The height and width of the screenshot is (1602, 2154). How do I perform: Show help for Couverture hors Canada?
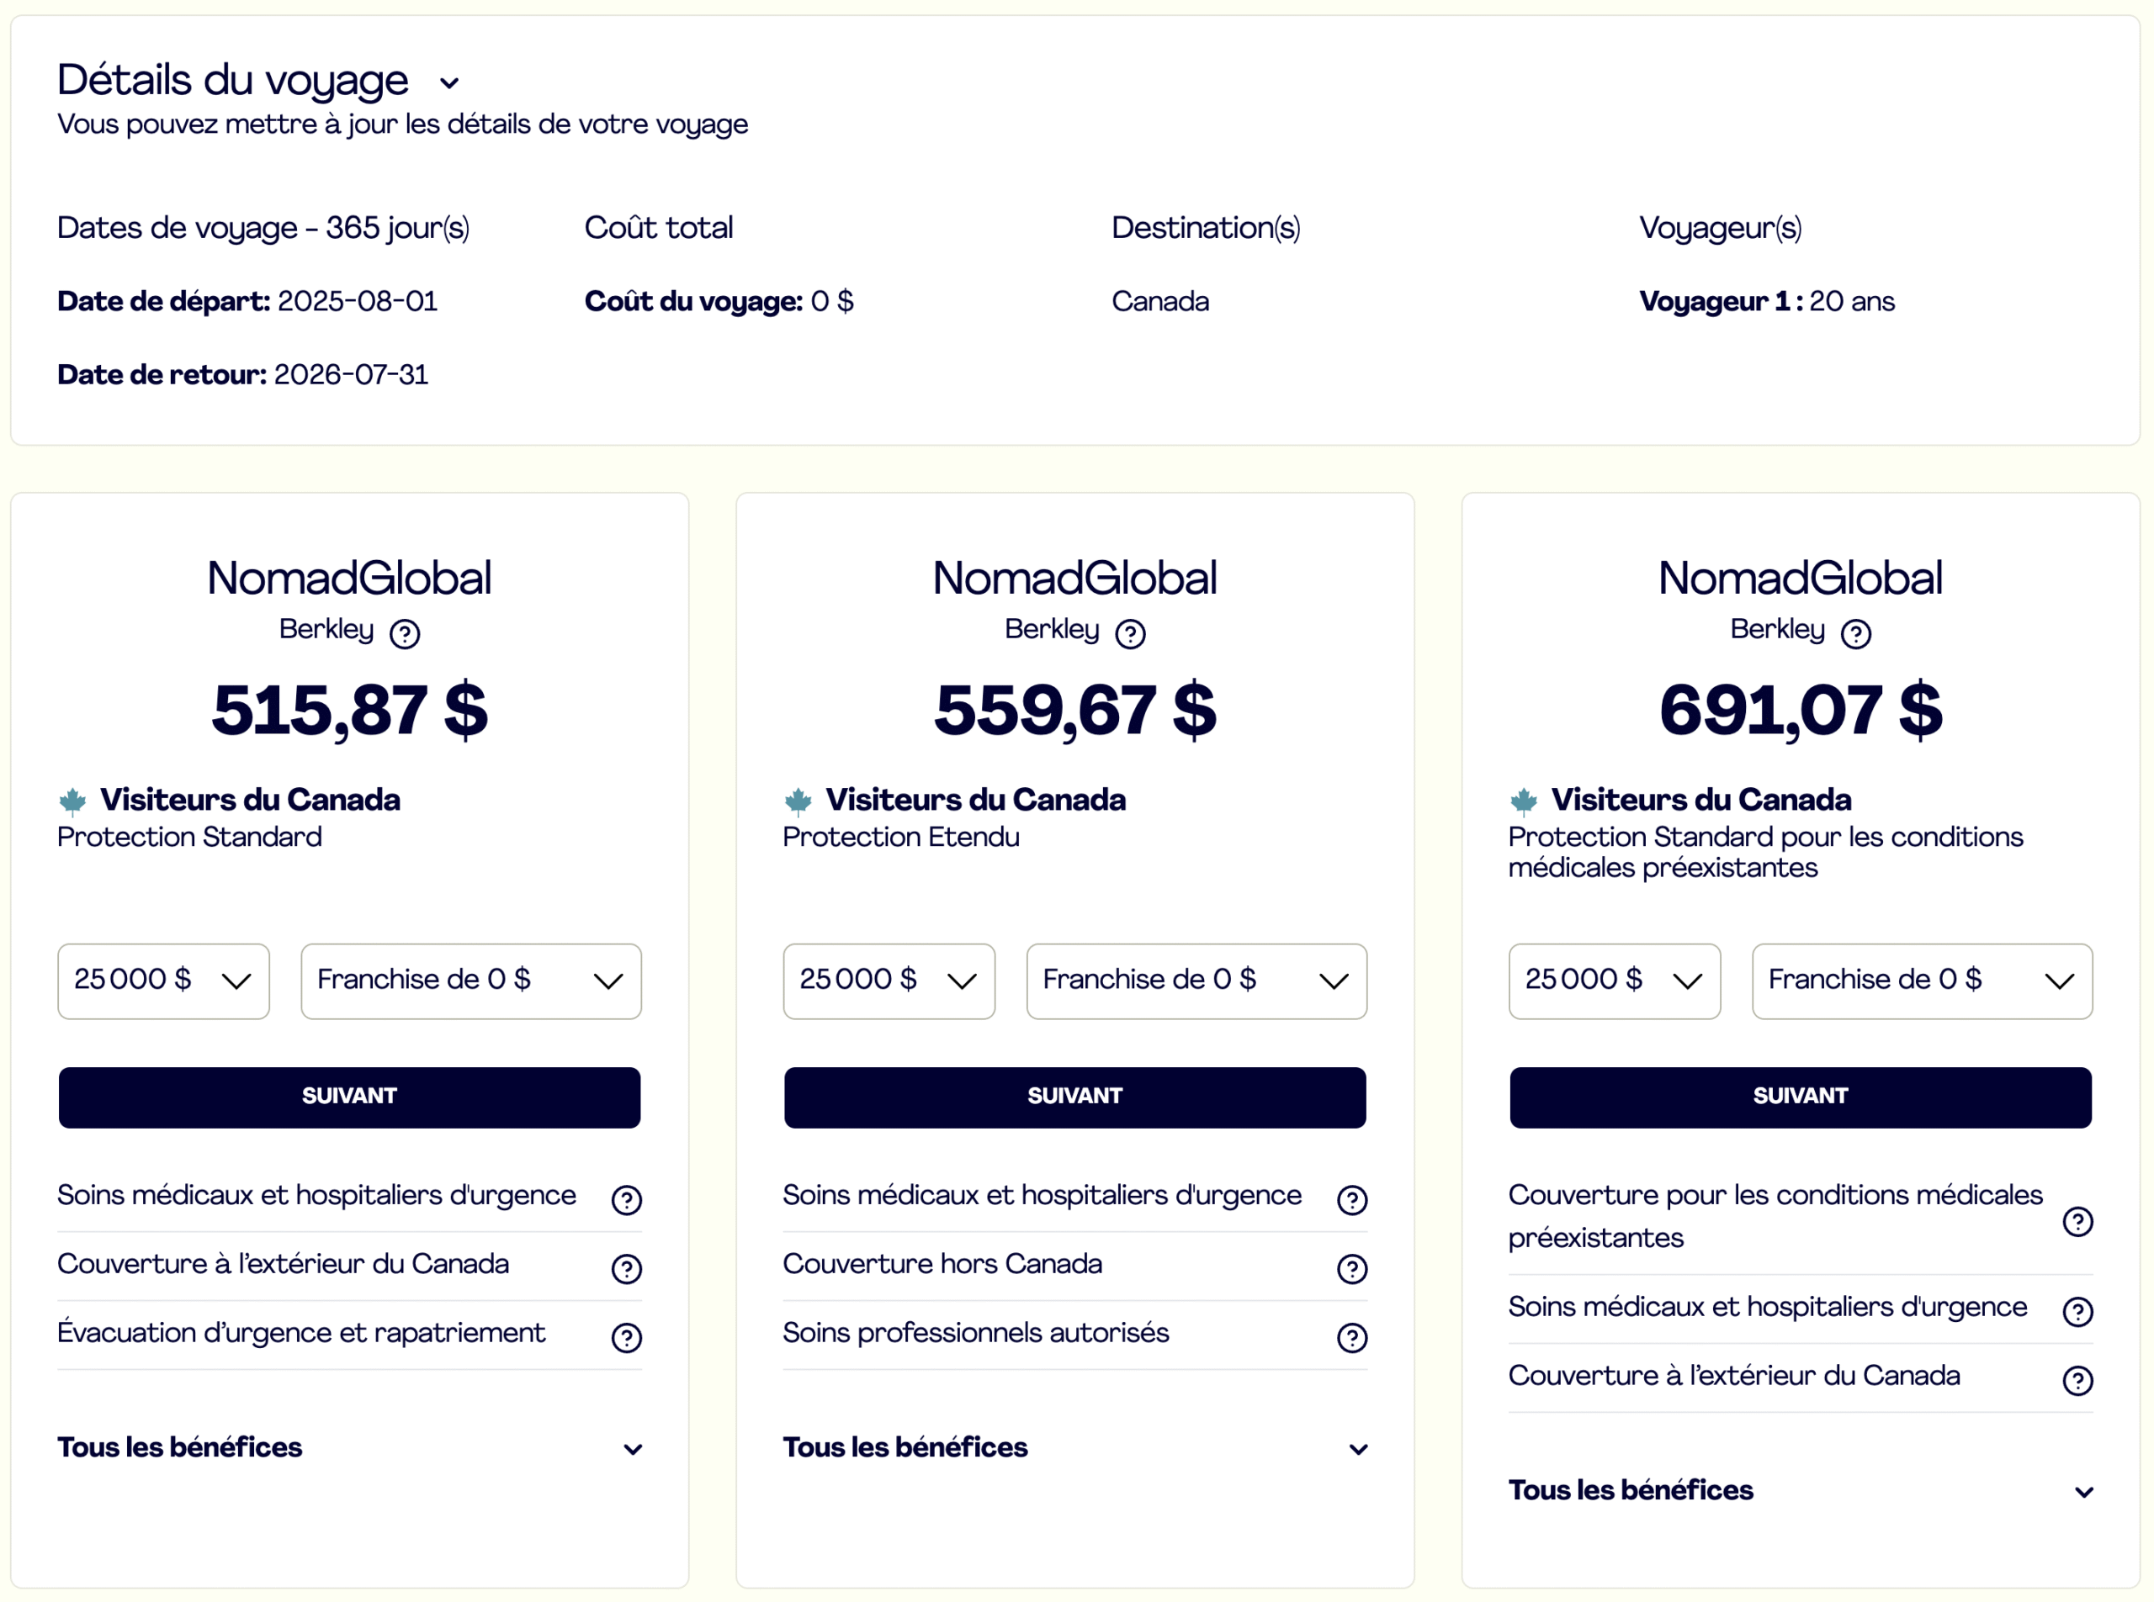click(x=1352, y=1268)
